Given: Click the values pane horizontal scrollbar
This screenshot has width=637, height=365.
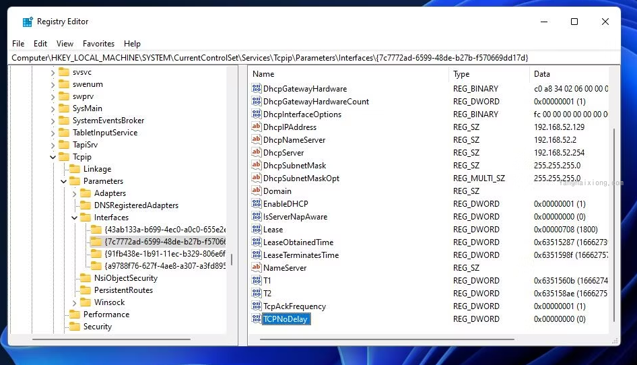Looking at the screenshot, I should (387, 339).
